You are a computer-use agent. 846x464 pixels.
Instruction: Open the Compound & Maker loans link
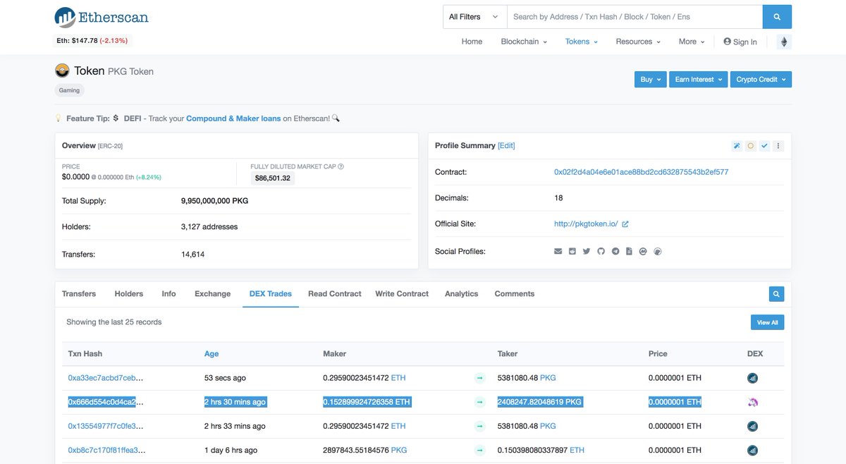pyautogui.click(x=233, y=118)
